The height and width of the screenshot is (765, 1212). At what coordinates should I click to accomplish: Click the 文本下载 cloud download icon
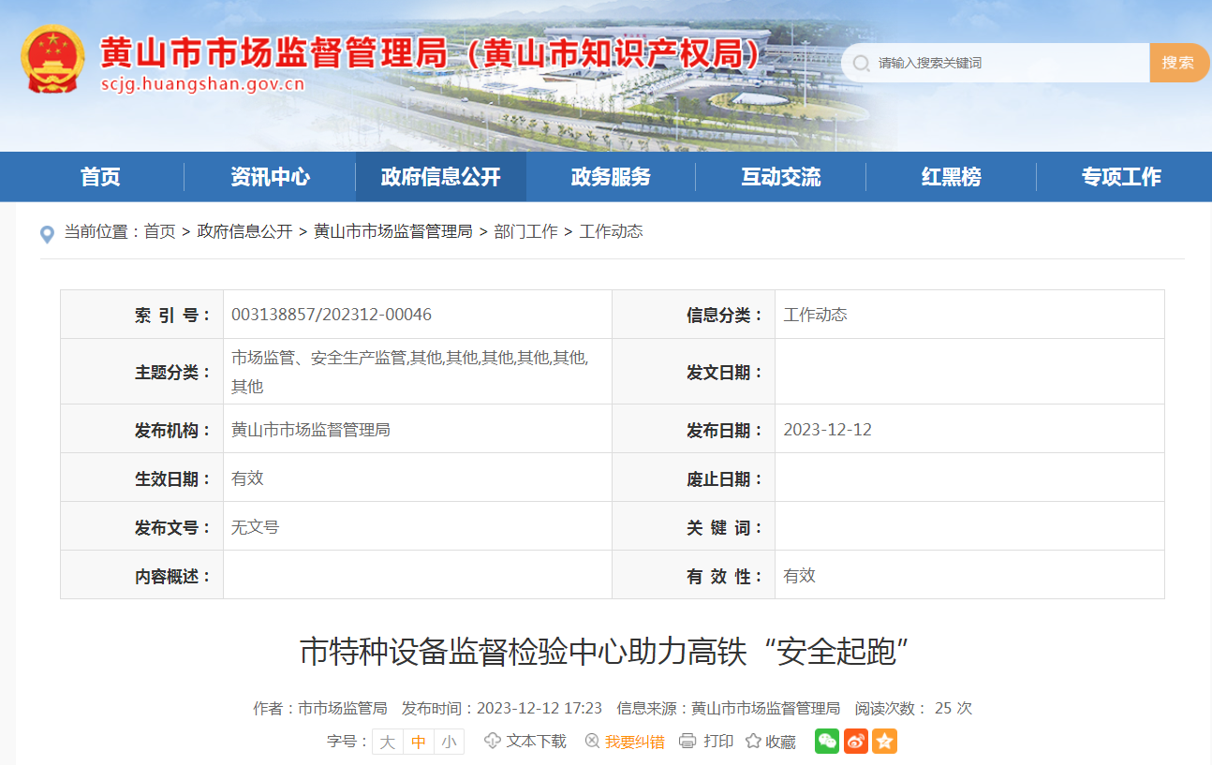coord(493,741)
